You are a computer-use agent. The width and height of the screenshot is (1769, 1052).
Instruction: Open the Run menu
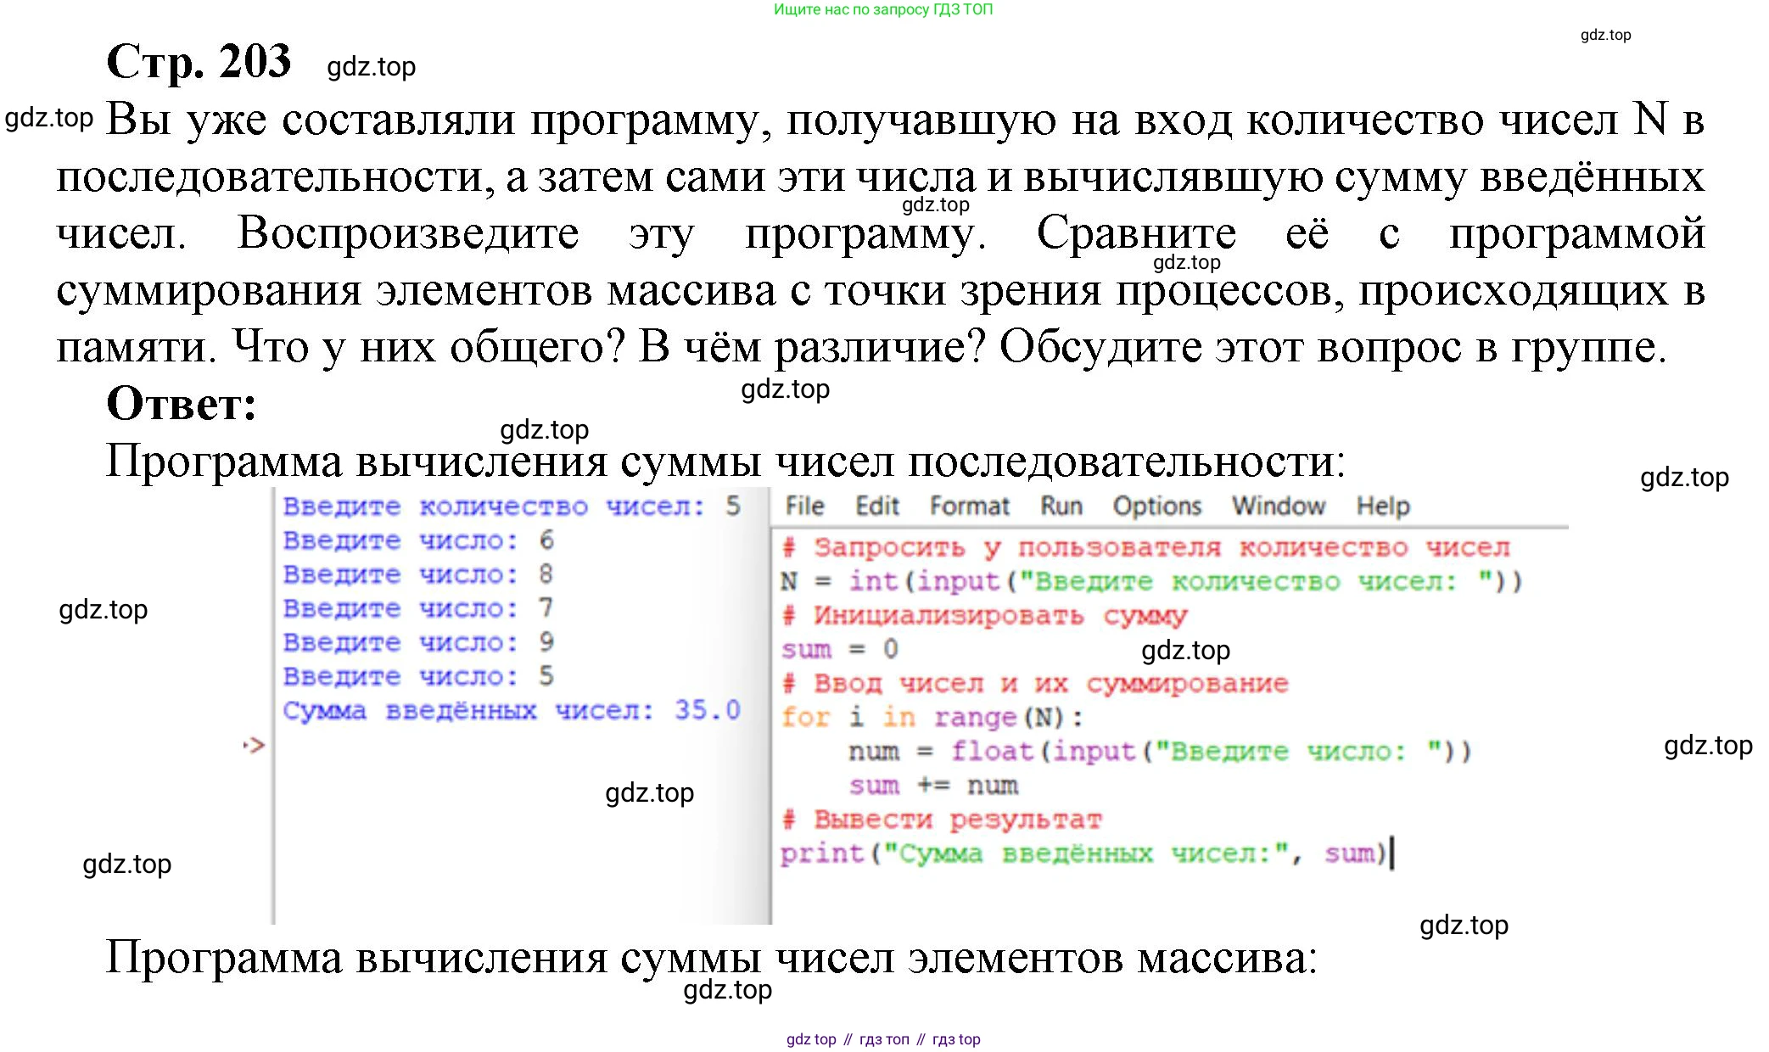coord(1061,506)
